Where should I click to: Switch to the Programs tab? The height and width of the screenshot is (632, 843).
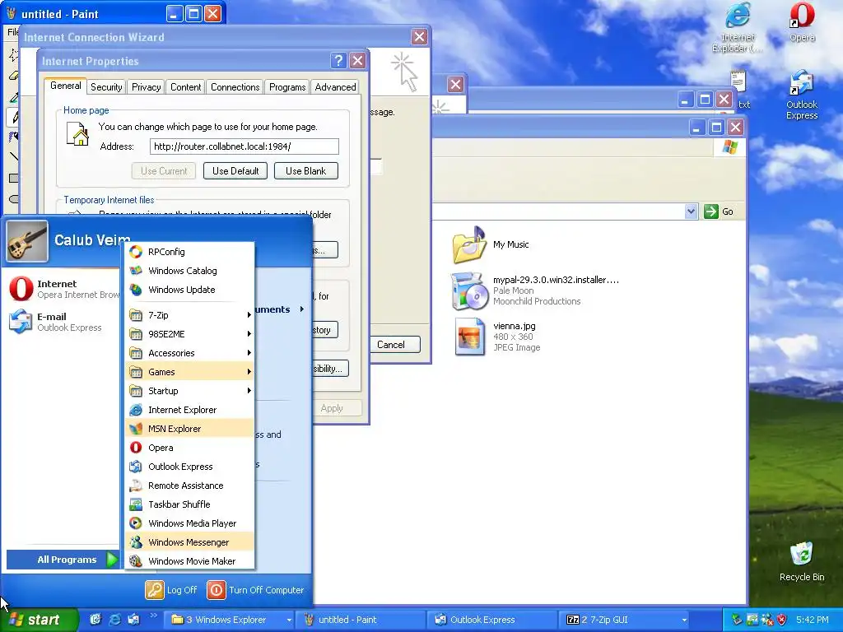[287, 87]
